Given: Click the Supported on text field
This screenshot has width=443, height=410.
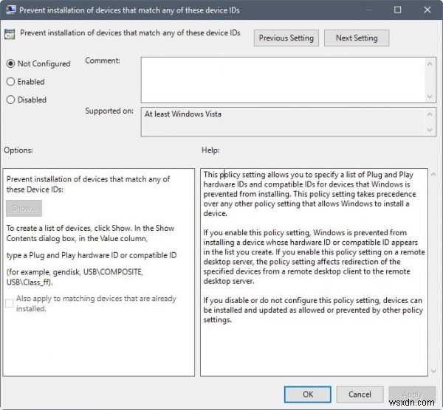Looking at the screenshot, I should pos(284,122).
